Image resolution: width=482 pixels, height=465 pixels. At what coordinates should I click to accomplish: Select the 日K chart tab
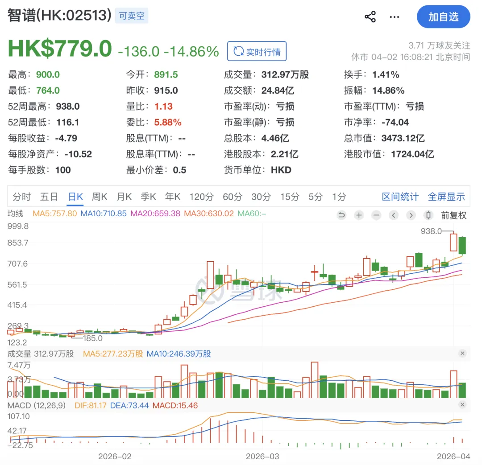[x=75, y=197]
